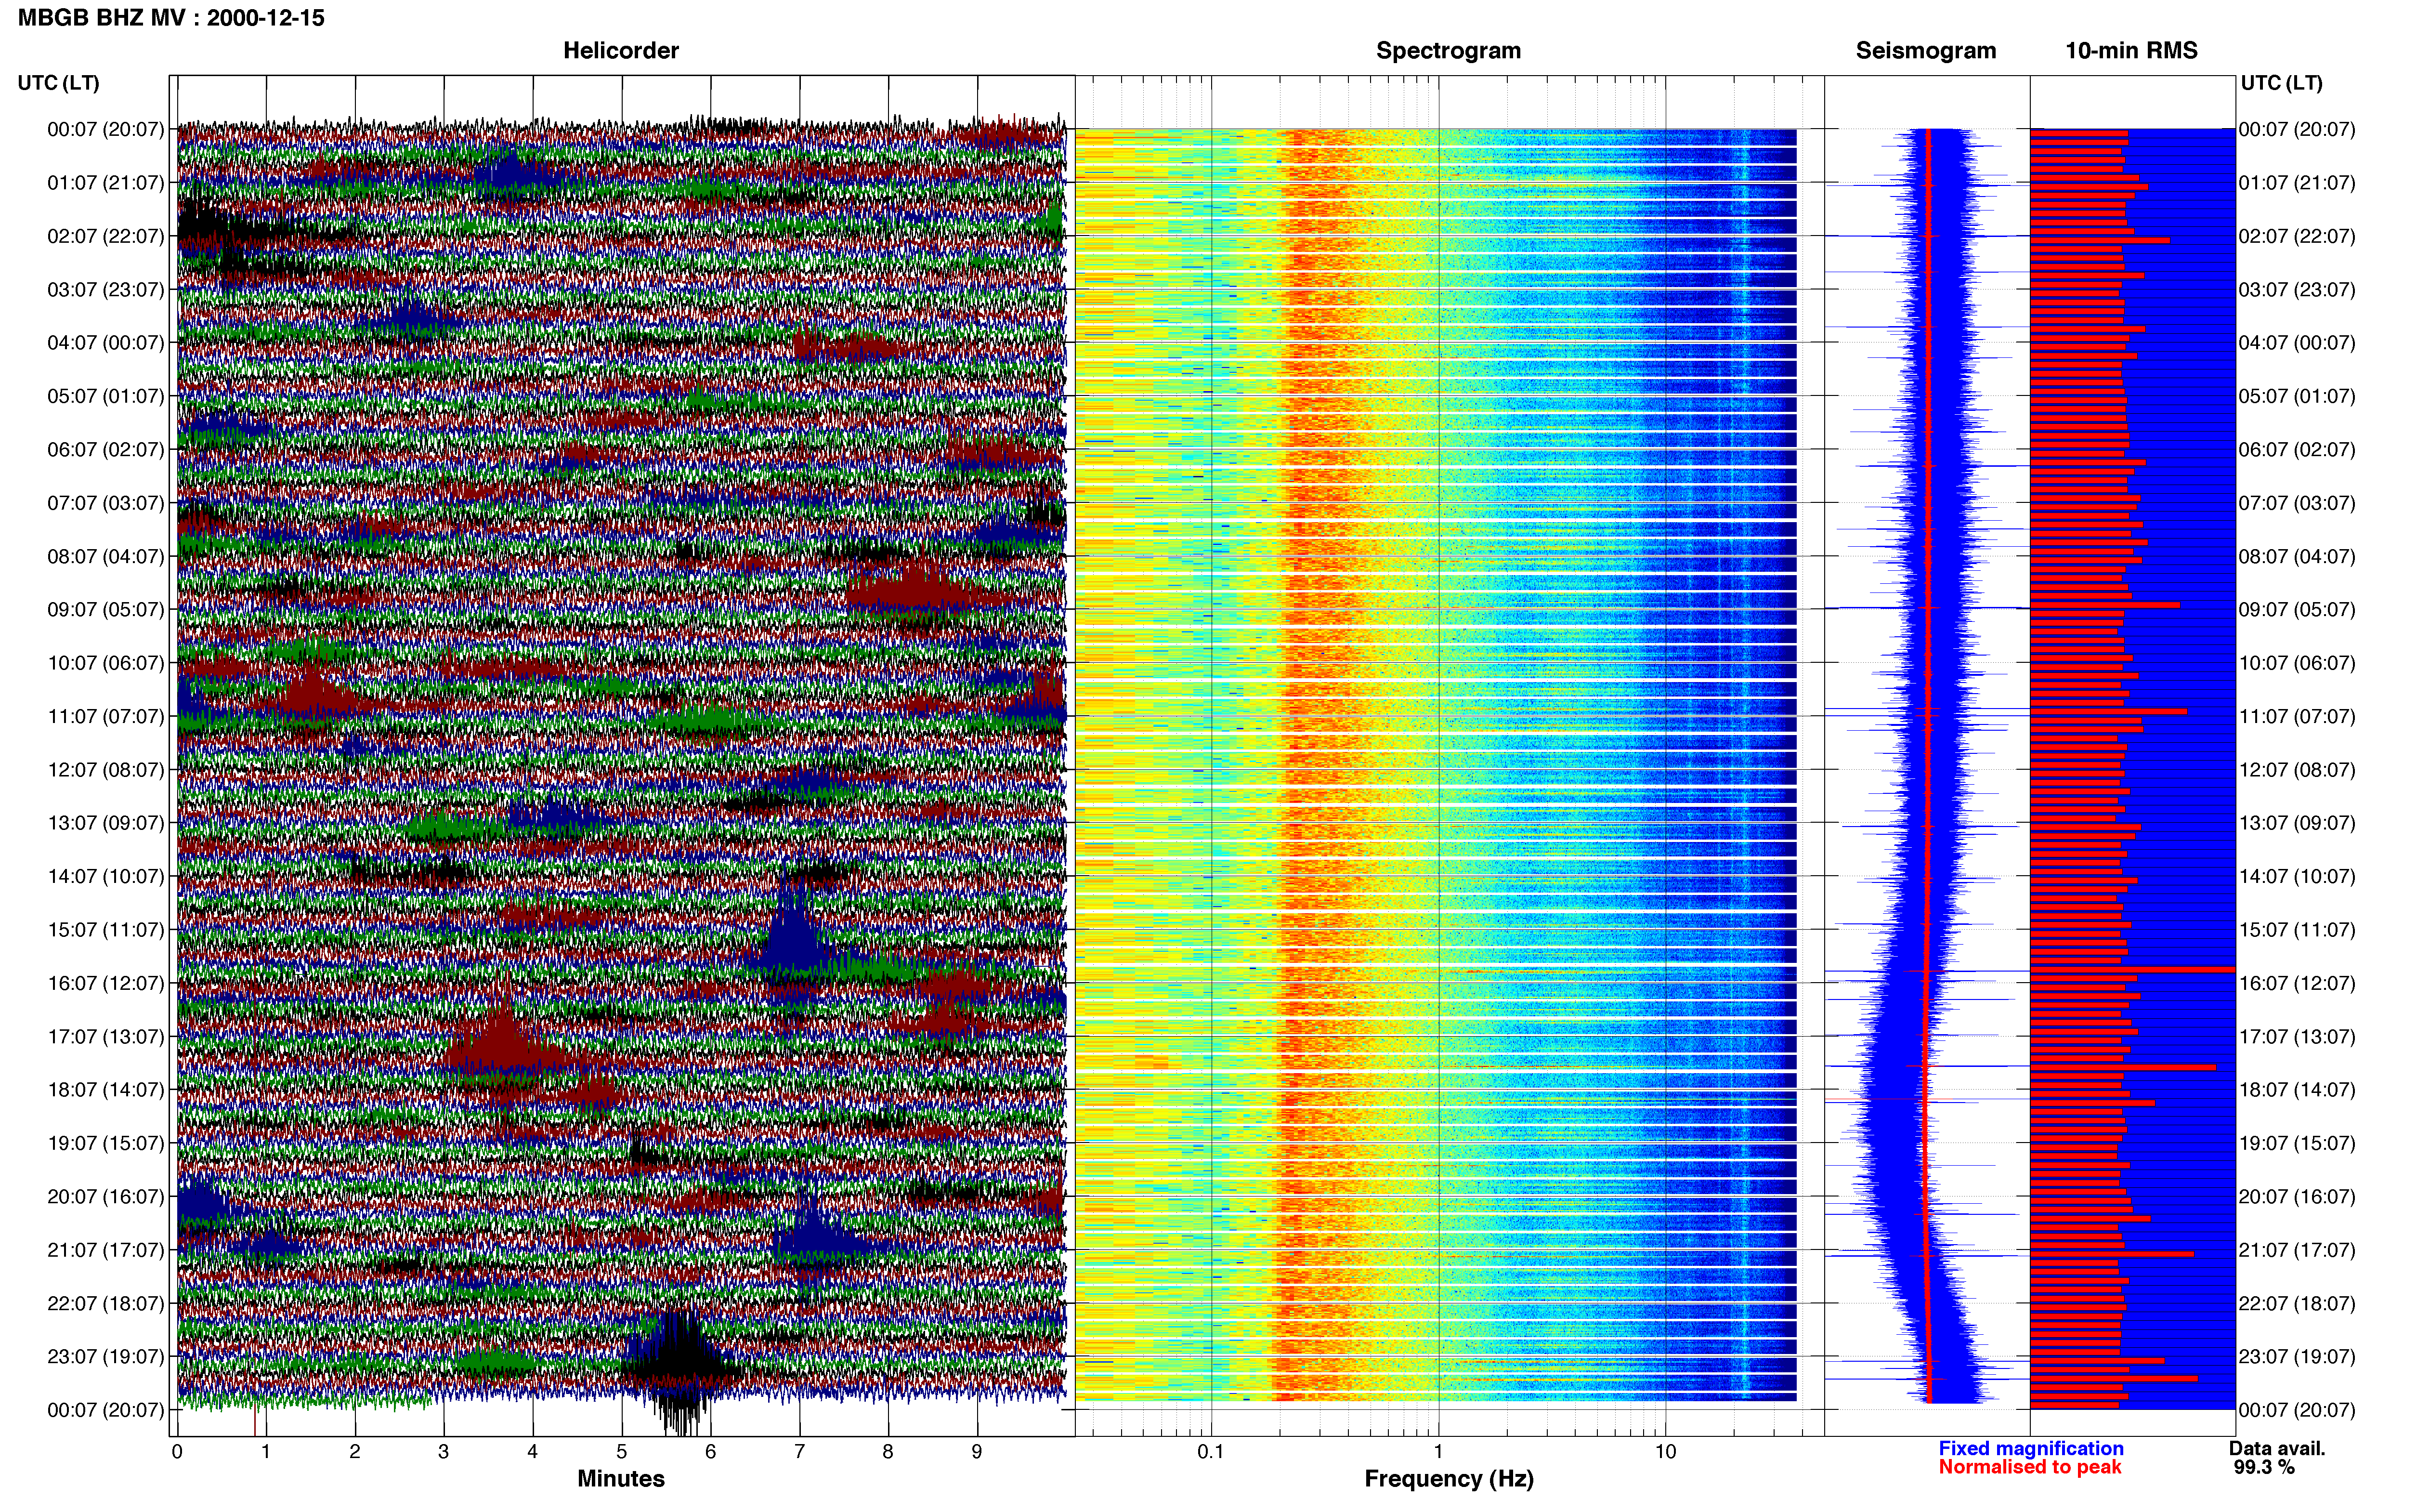The image size is (2417, 1512).
Task: Click the left 16:07 (12:07) time label
Action: (x=106, y=983)
